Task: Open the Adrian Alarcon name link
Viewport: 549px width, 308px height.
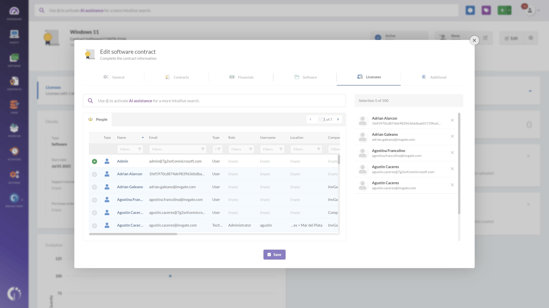Action: pos(130,174)
